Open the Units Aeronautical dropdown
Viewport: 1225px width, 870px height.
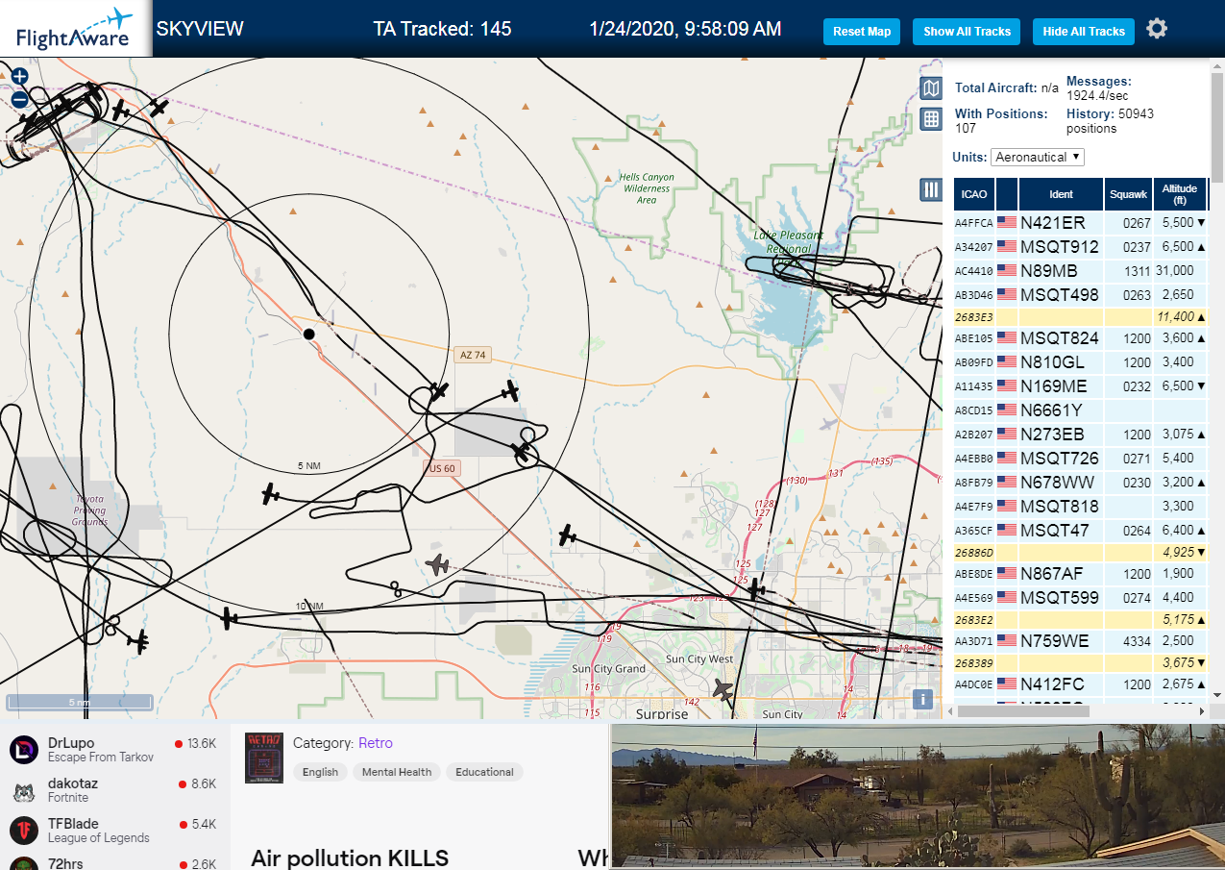[1039, 157]
